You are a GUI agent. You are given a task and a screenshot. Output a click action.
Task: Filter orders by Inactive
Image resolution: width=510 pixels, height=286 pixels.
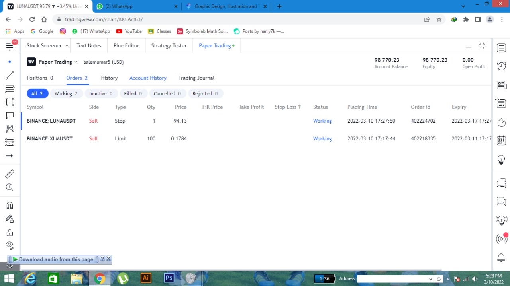pos(101,94)
